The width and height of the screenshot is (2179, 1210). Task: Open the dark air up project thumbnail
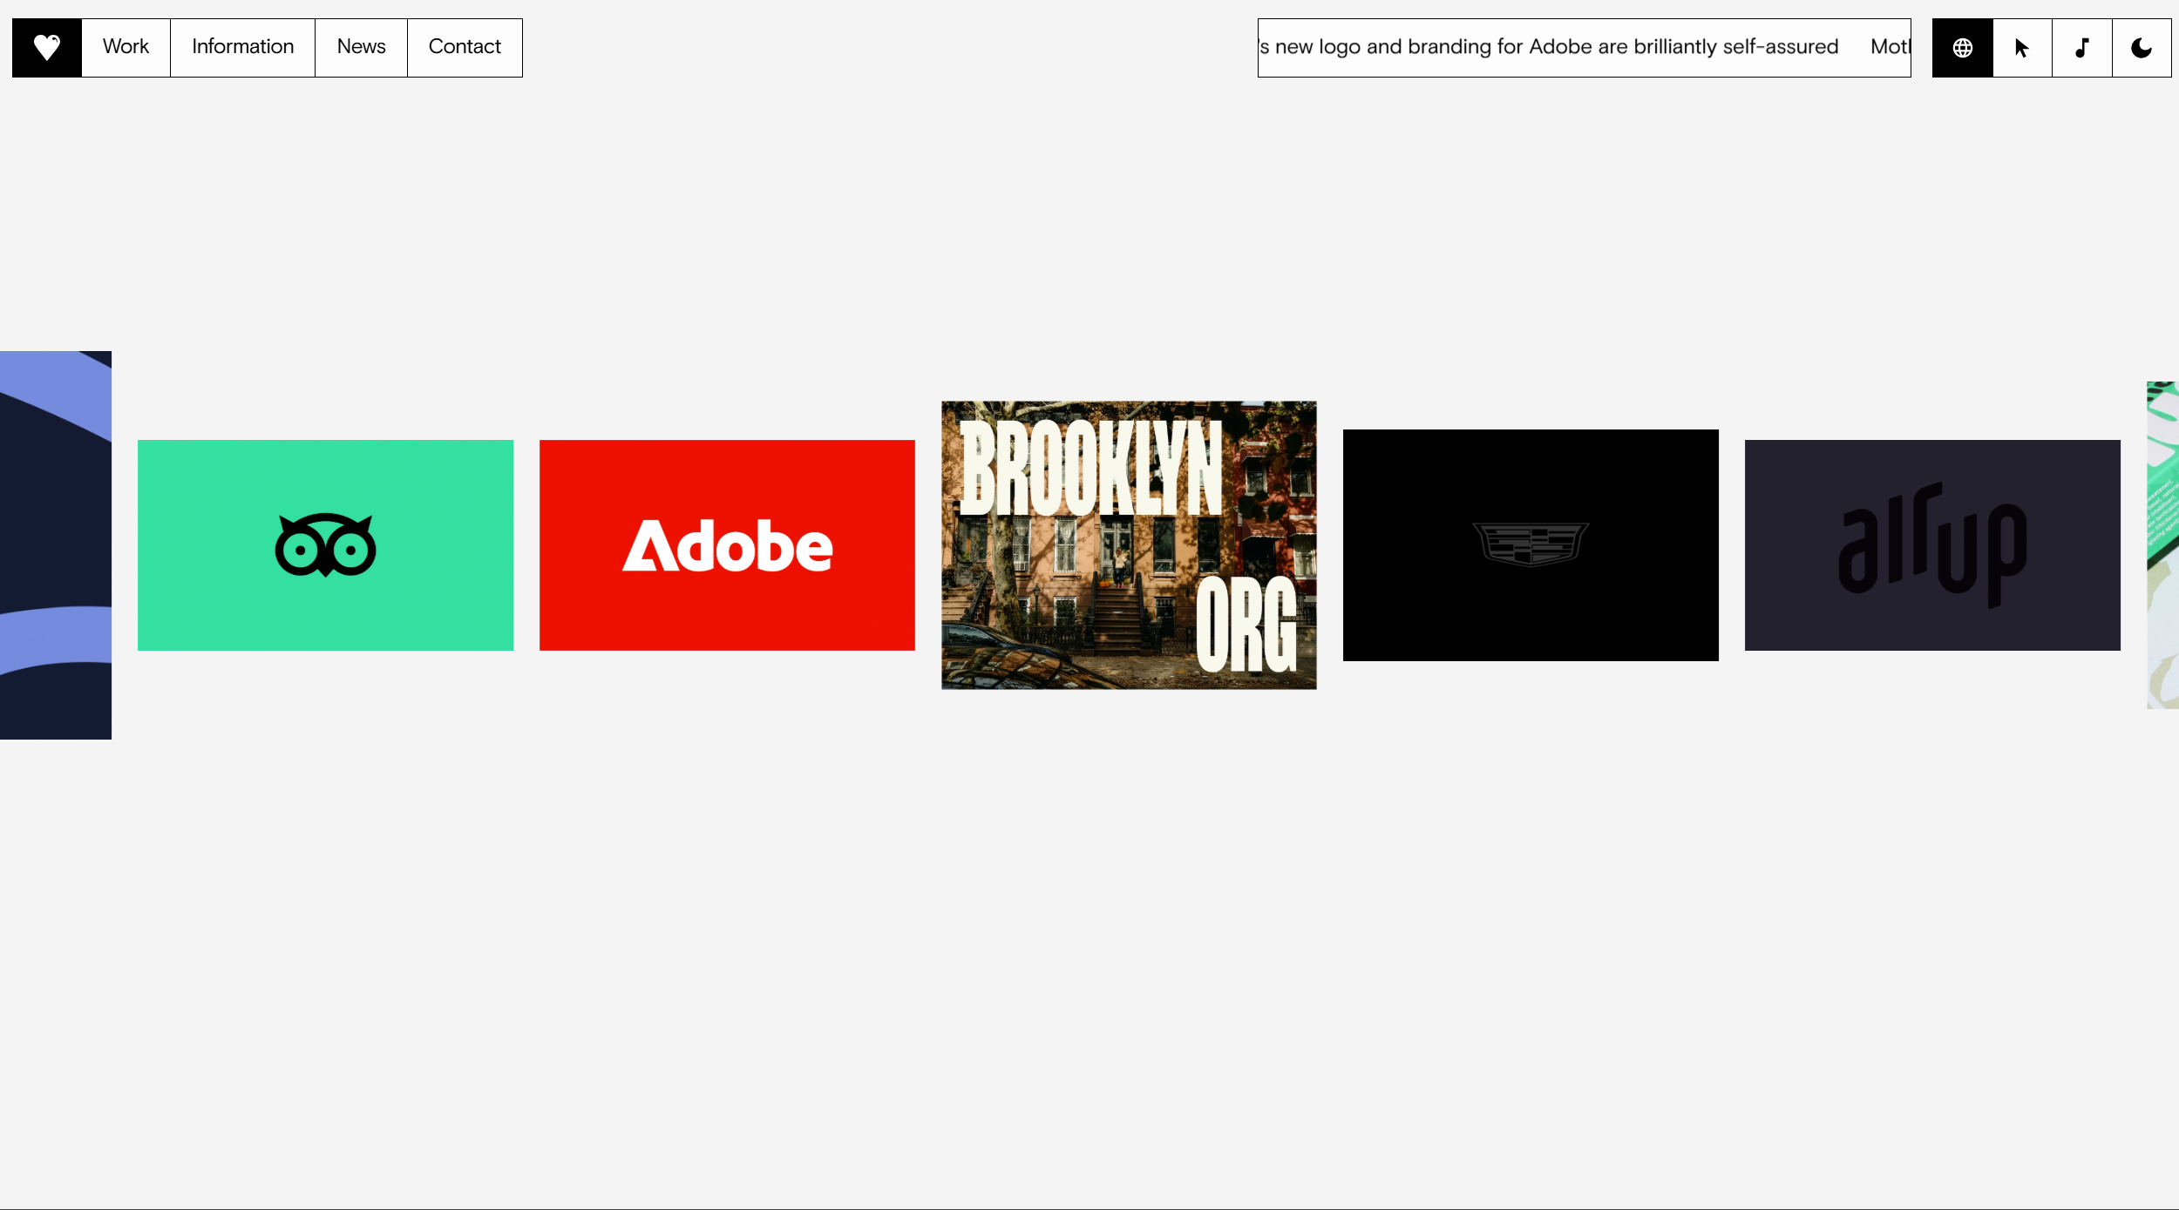(x=1932, y=545)
